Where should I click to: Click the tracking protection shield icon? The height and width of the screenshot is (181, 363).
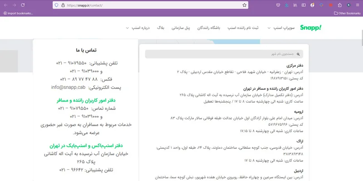(x=56, y=5)
